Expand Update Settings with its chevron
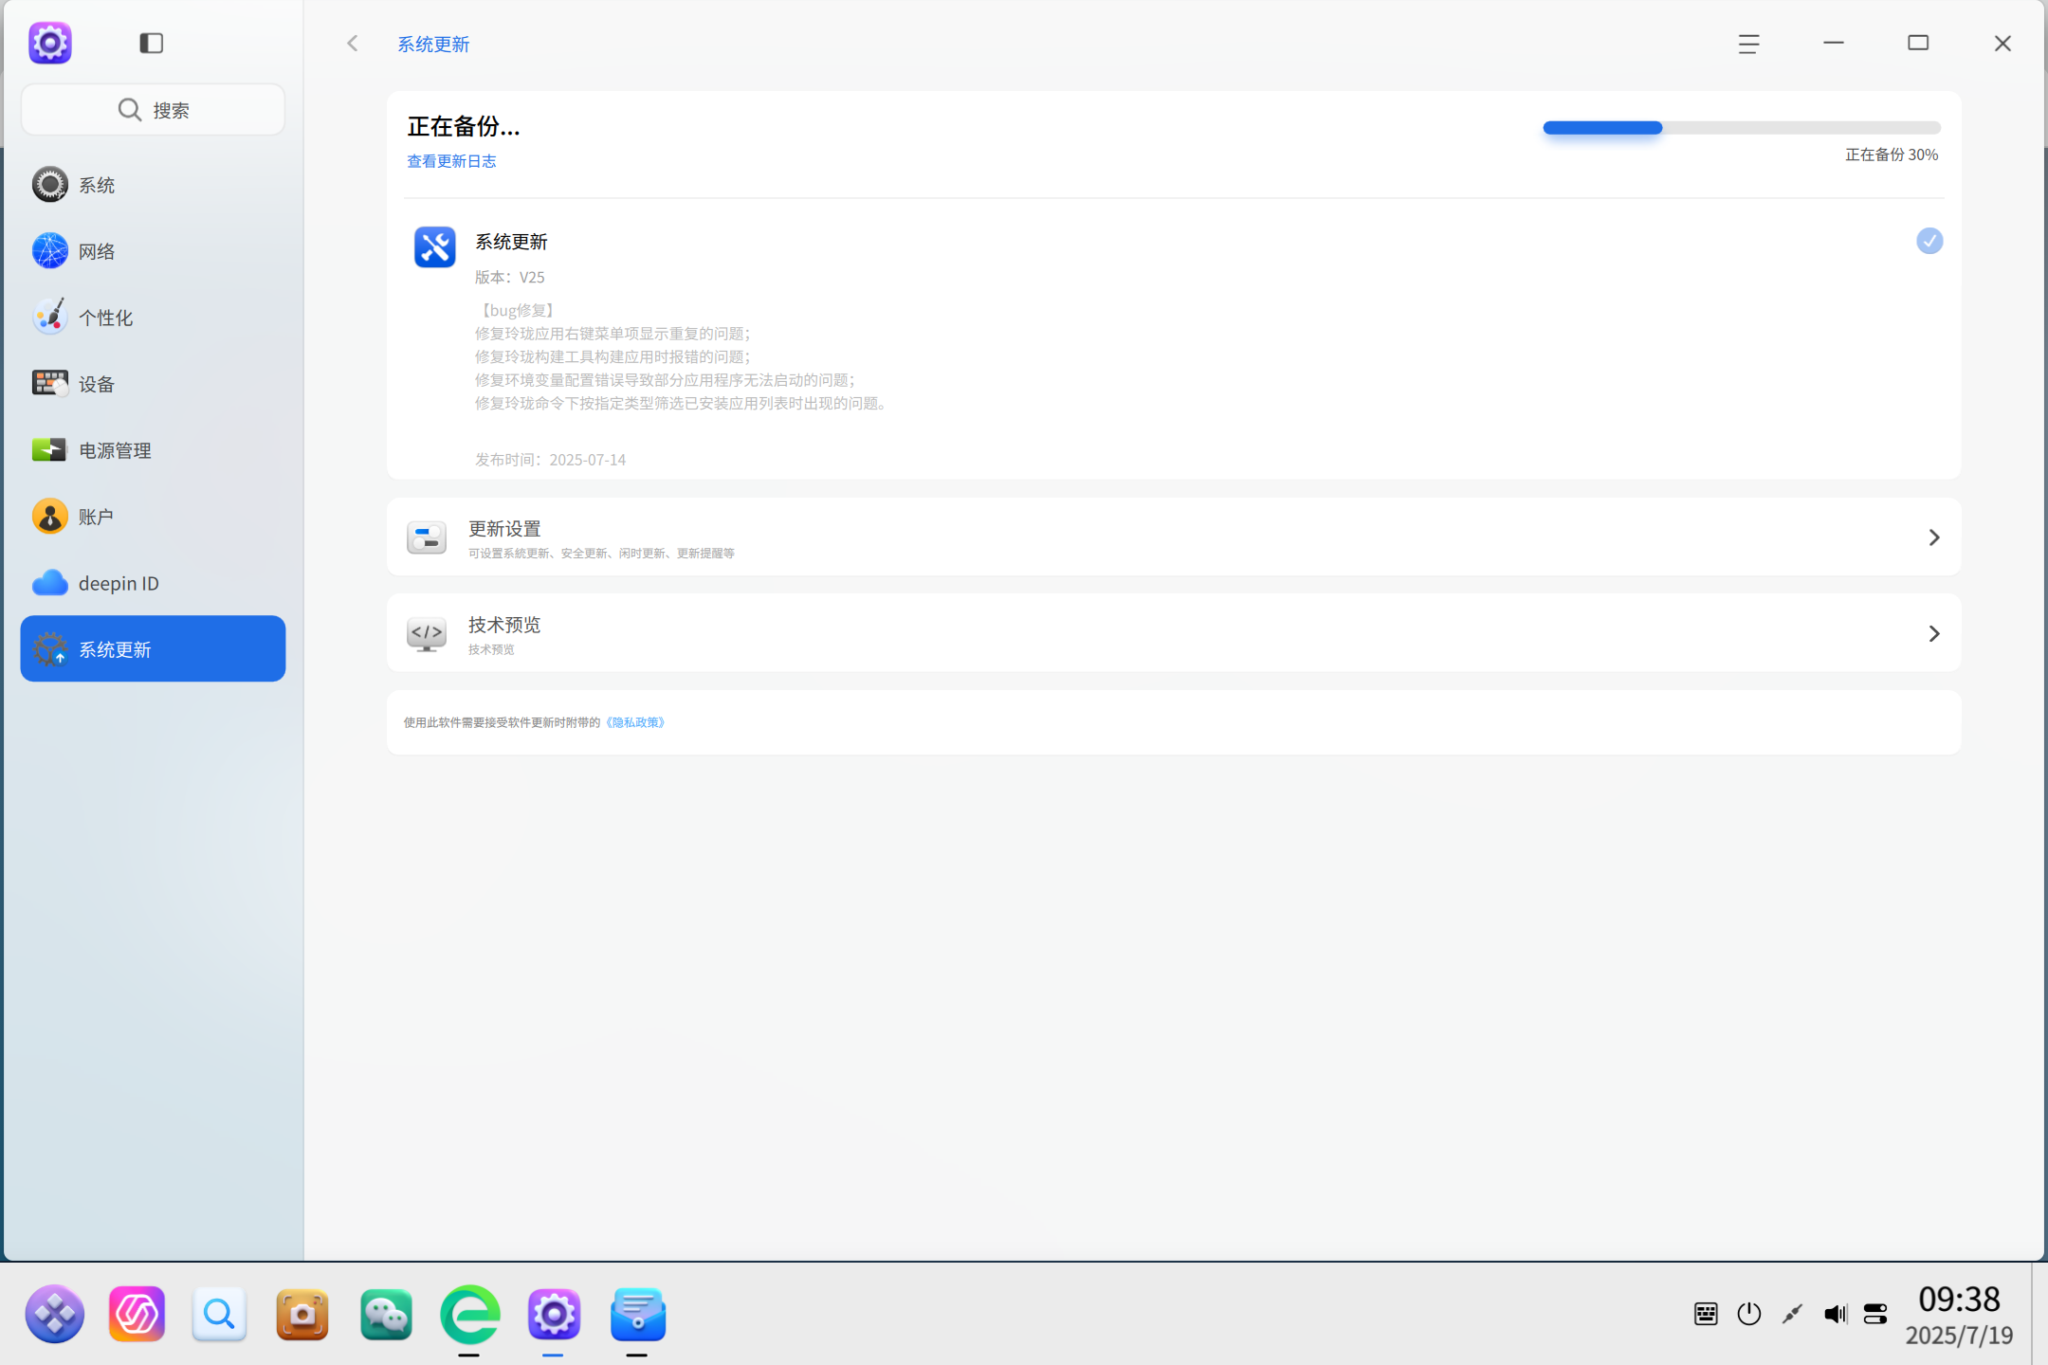 pos(1934,537)
